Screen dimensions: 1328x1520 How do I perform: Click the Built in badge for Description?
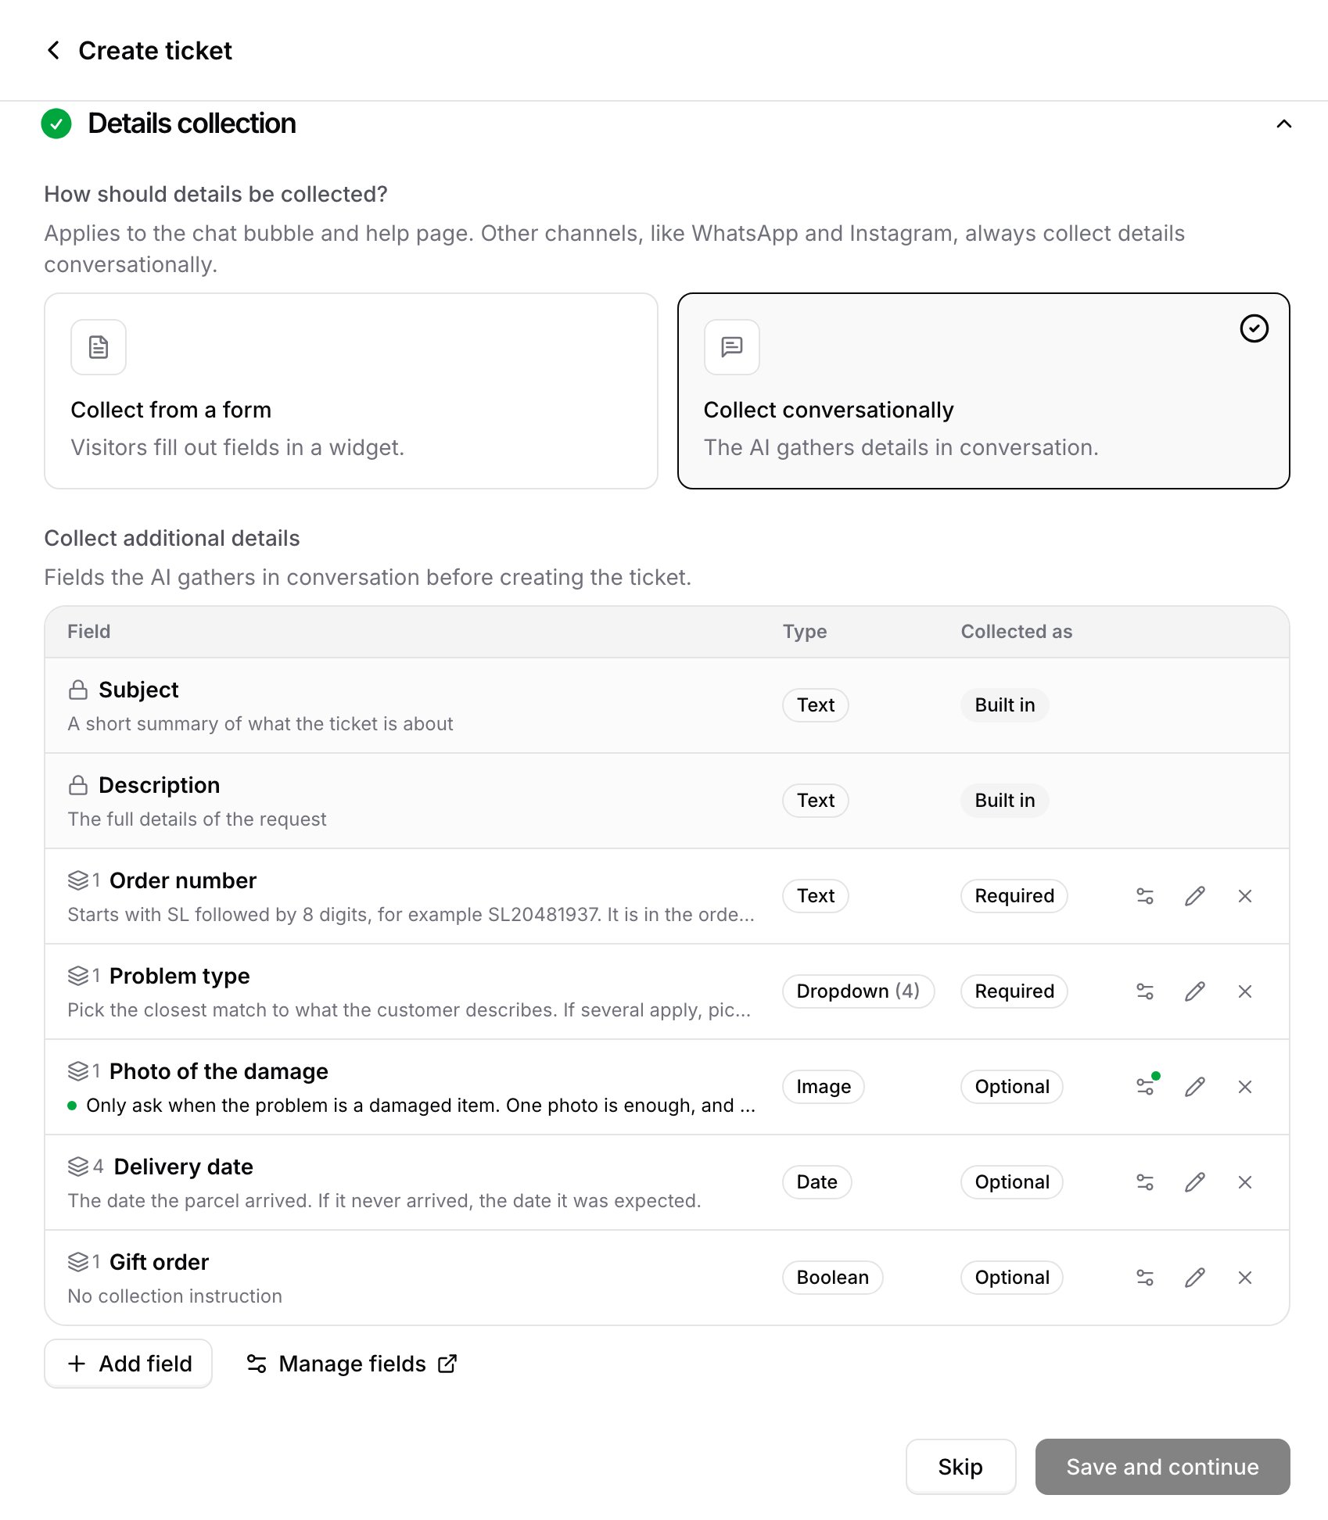(x=1005, y=801)
